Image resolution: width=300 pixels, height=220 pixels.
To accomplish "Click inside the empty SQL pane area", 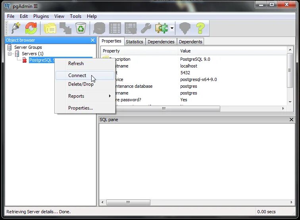I will click(197, 161).
